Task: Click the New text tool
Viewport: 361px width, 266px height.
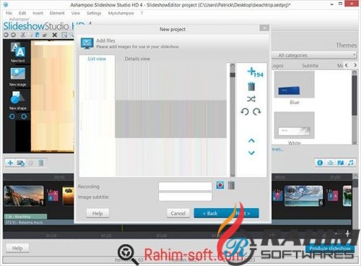Action: (17, 53)
